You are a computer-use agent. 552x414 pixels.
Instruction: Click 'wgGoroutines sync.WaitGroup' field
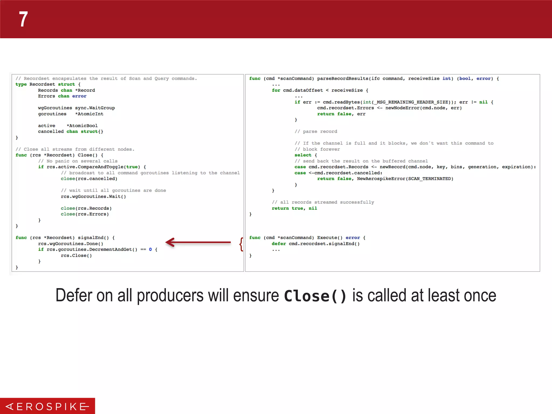(x=76, y=108)
